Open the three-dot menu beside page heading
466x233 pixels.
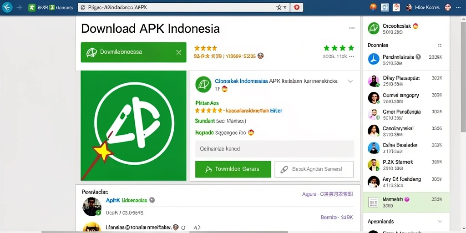tap(352, 28)
